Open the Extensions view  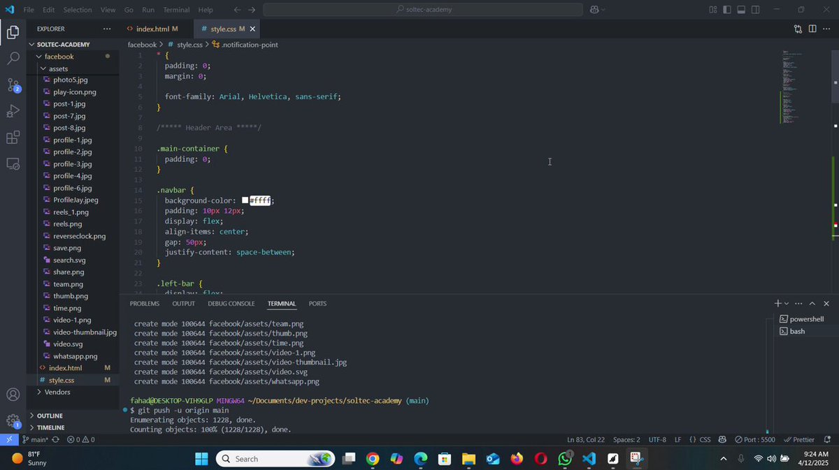tap(13, 138)
